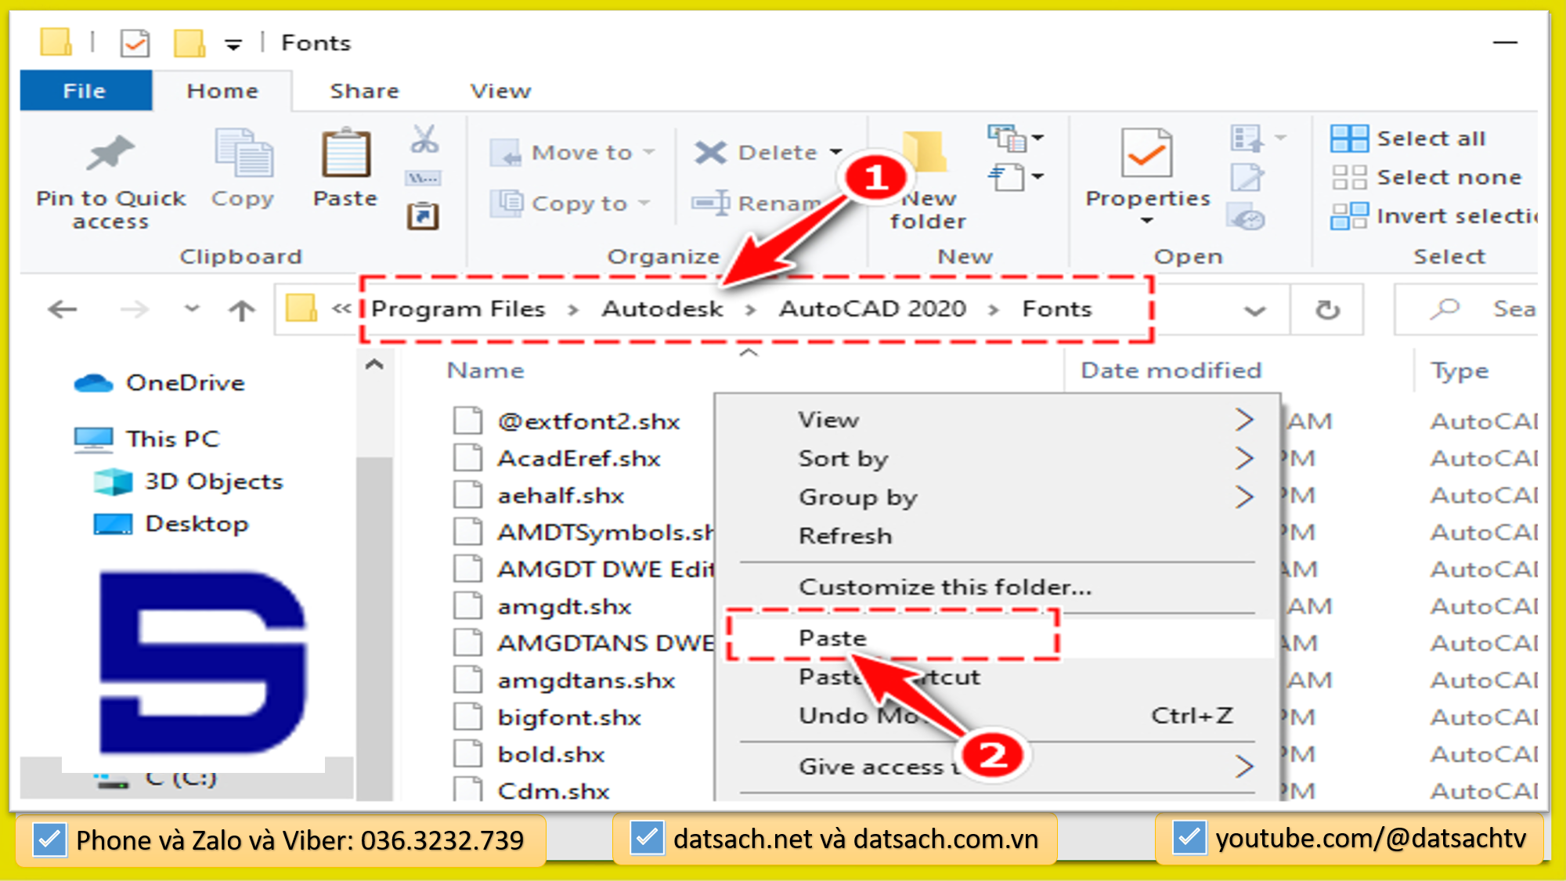Image resolution: width=1566 pixels, height=881 pixels.
Task: Click the Cut scissors icon
Action: [x=423, y=143]
